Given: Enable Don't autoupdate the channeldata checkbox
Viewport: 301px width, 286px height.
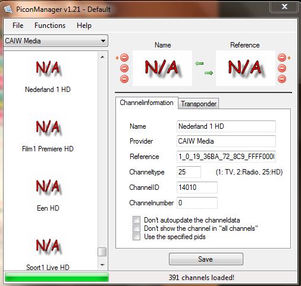Looking at the screenshot, I should click(136, 220).
